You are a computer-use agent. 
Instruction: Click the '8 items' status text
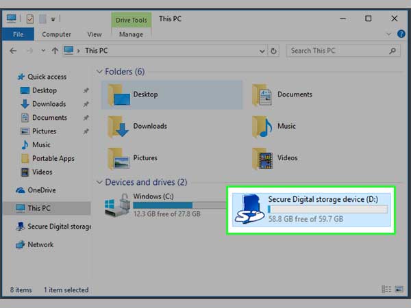tap(21, 290)
